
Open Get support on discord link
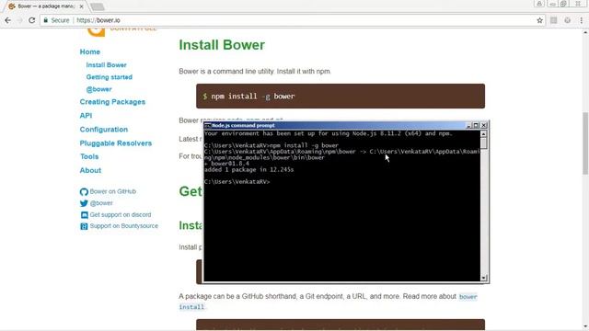(x=121, y=214)
